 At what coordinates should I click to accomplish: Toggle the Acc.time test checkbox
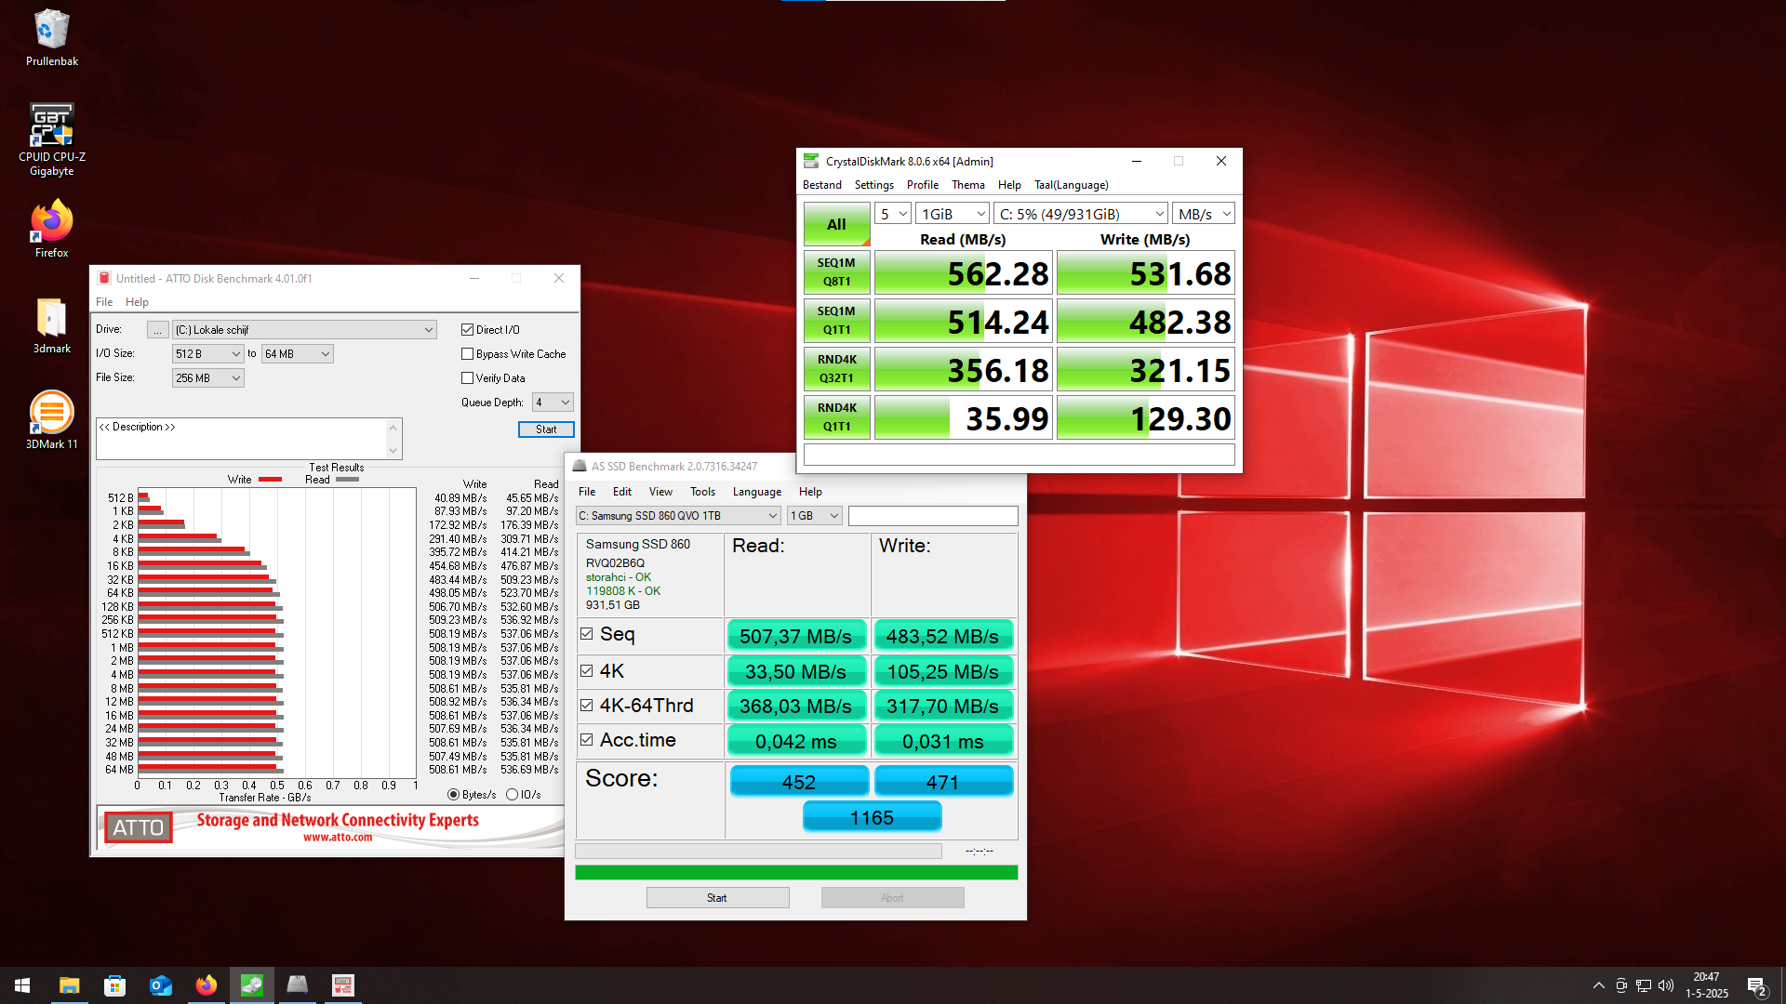point(587,740)
